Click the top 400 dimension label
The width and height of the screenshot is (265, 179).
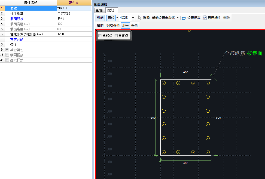186,72
